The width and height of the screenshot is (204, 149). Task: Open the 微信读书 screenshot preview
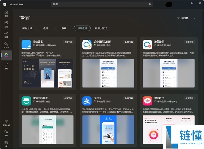48,73
